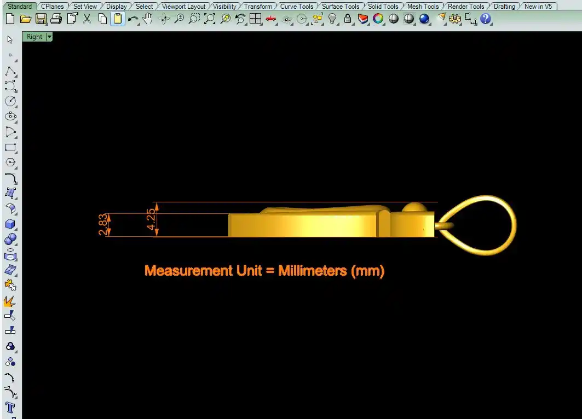The image size is (582, 419).
Task: Toggle the Lock objects padlock icon
Action: coord(347,19)
